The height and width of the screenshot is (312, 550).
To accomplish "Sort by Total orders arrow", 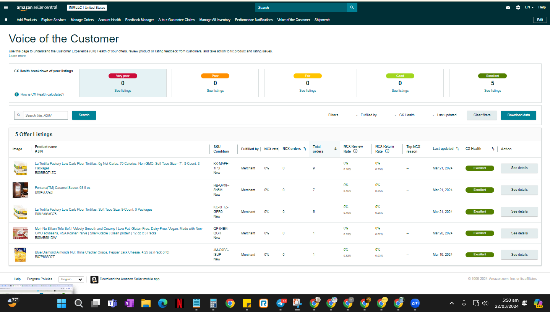I will (336, 149).
